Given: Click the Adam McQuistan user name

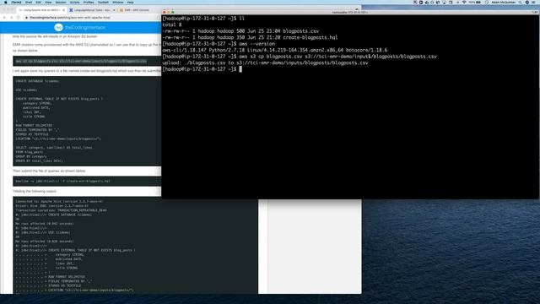Looking at the screenshot, I should [504, 2].
